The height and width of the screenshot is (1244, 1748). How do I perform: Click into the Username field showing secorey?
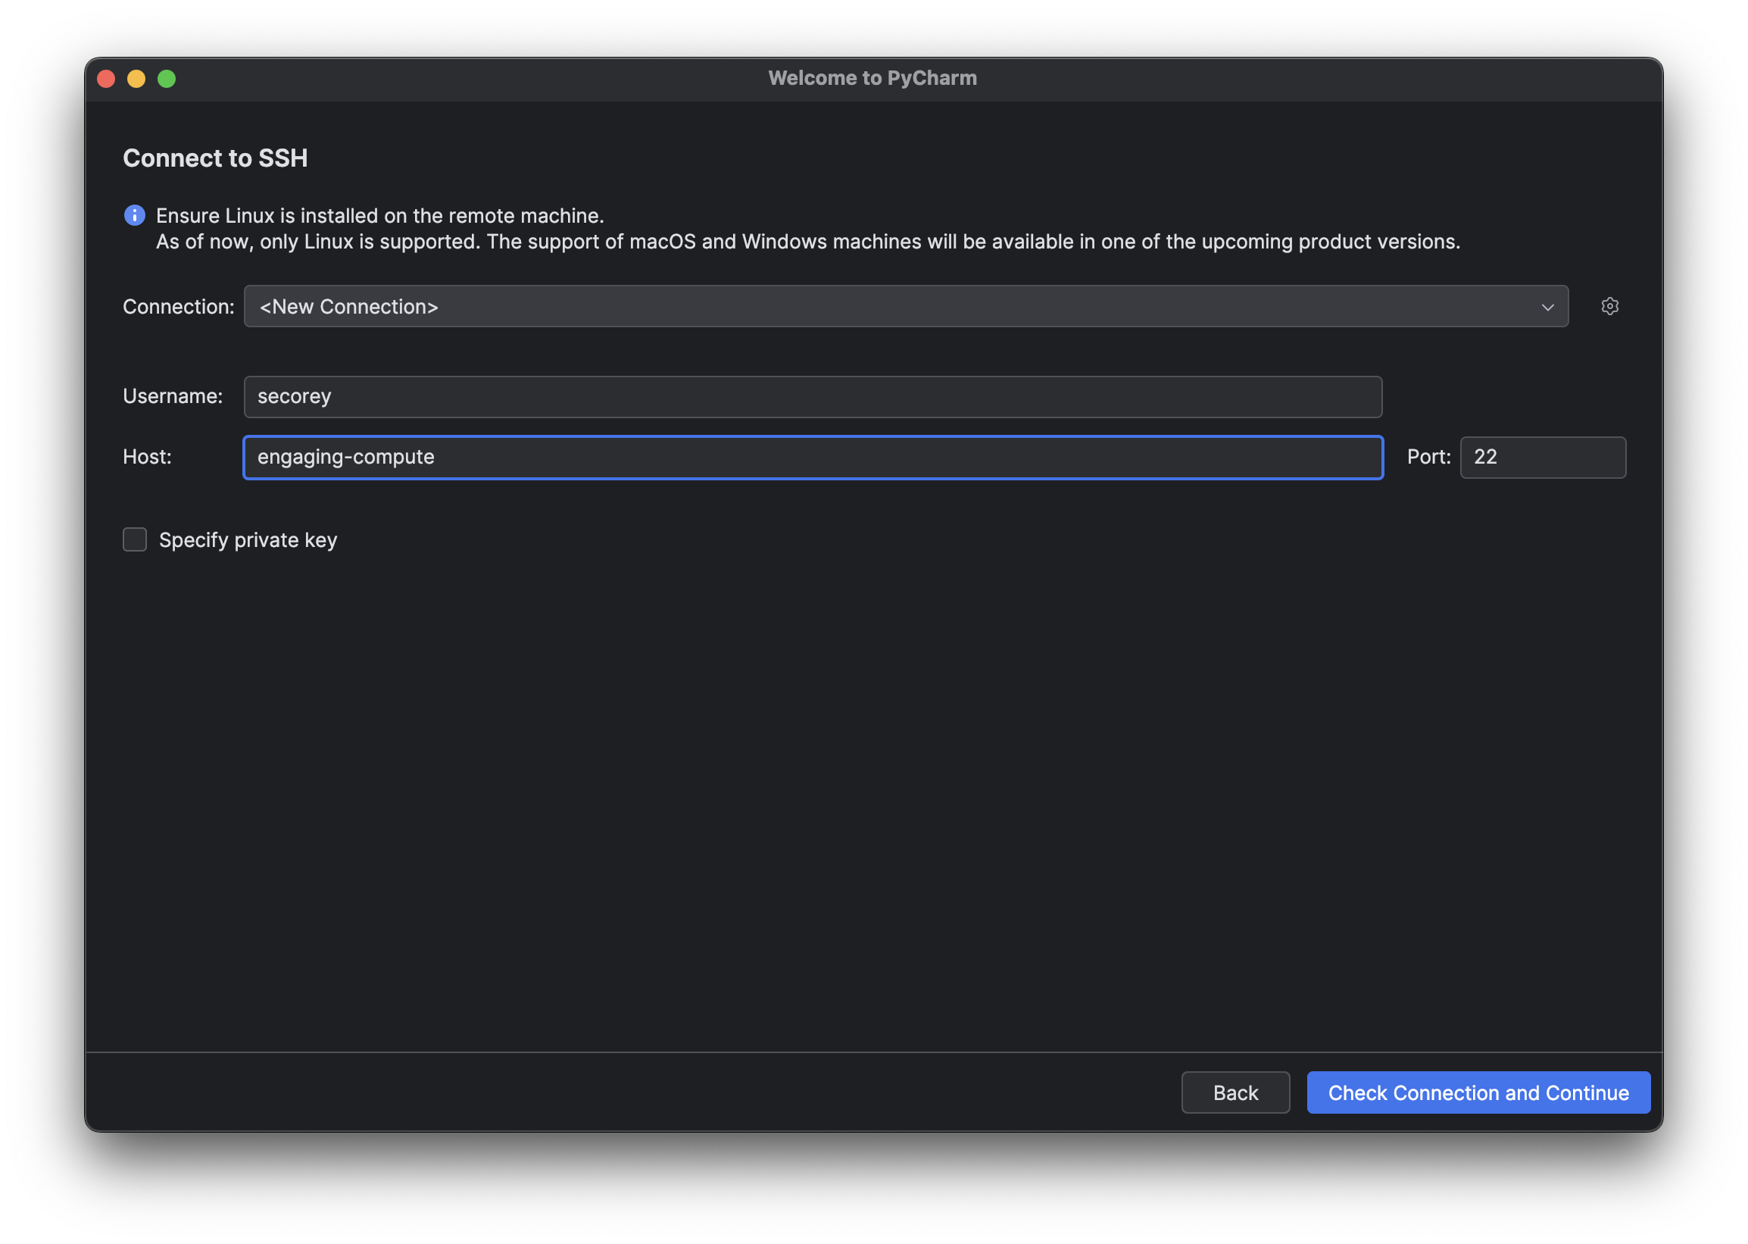tap(812, 397)
